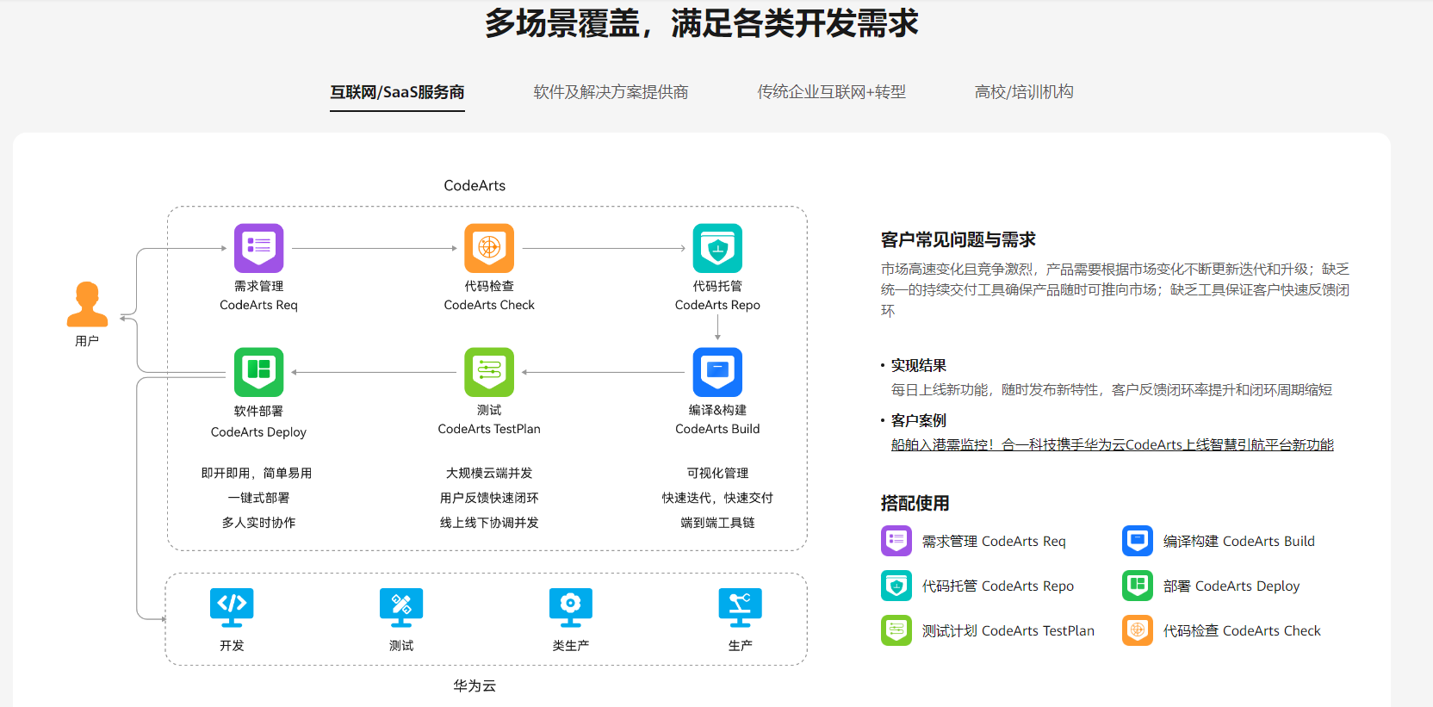Click the 客户常见问题与需求 heading
This screenshot has width=1433, height=707.
tap(958, 239)
